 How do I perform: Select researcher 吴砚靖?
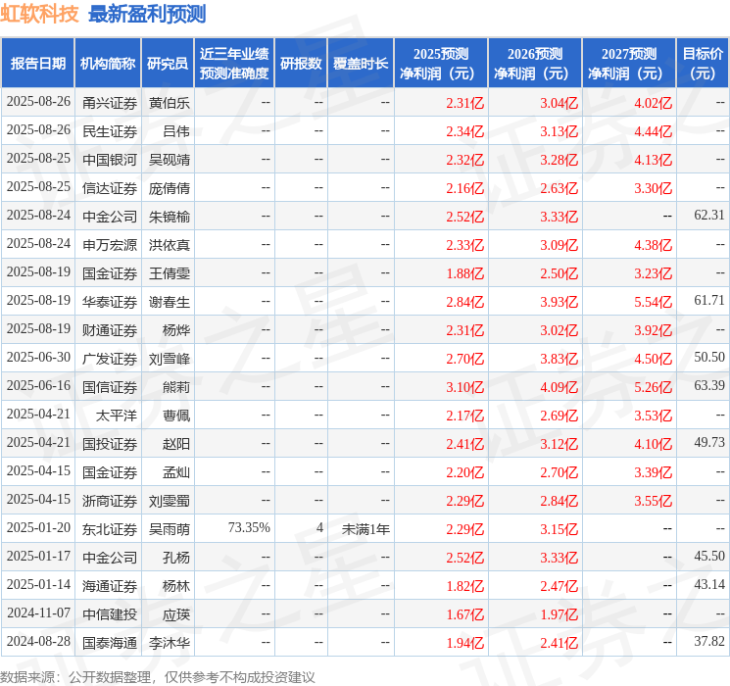click(x=169, y=160)
